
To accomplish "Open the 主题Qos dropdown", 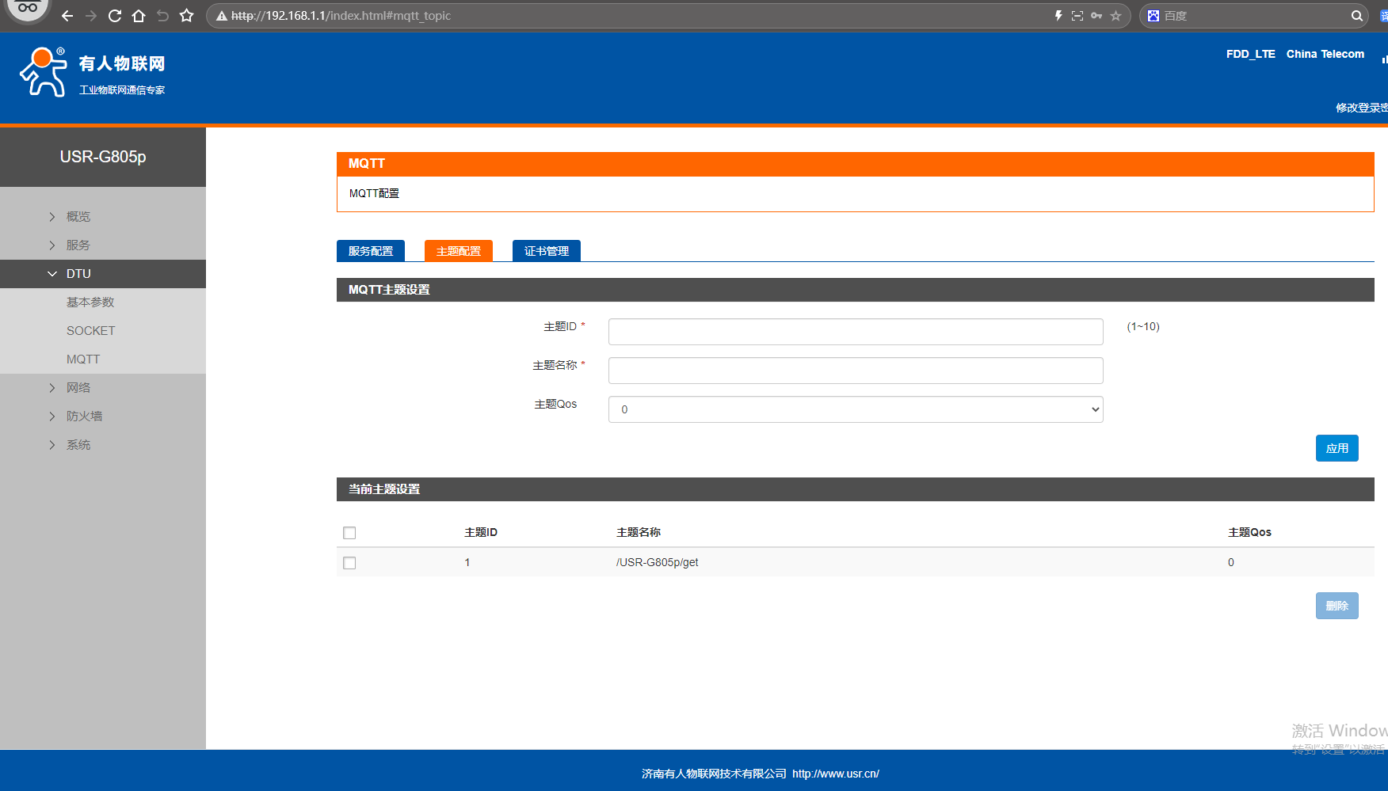I will click(x=855, y=409).
